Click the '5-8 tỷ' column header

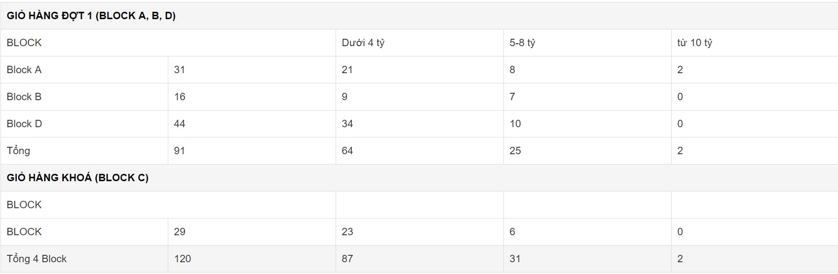(x=522, y=43)
